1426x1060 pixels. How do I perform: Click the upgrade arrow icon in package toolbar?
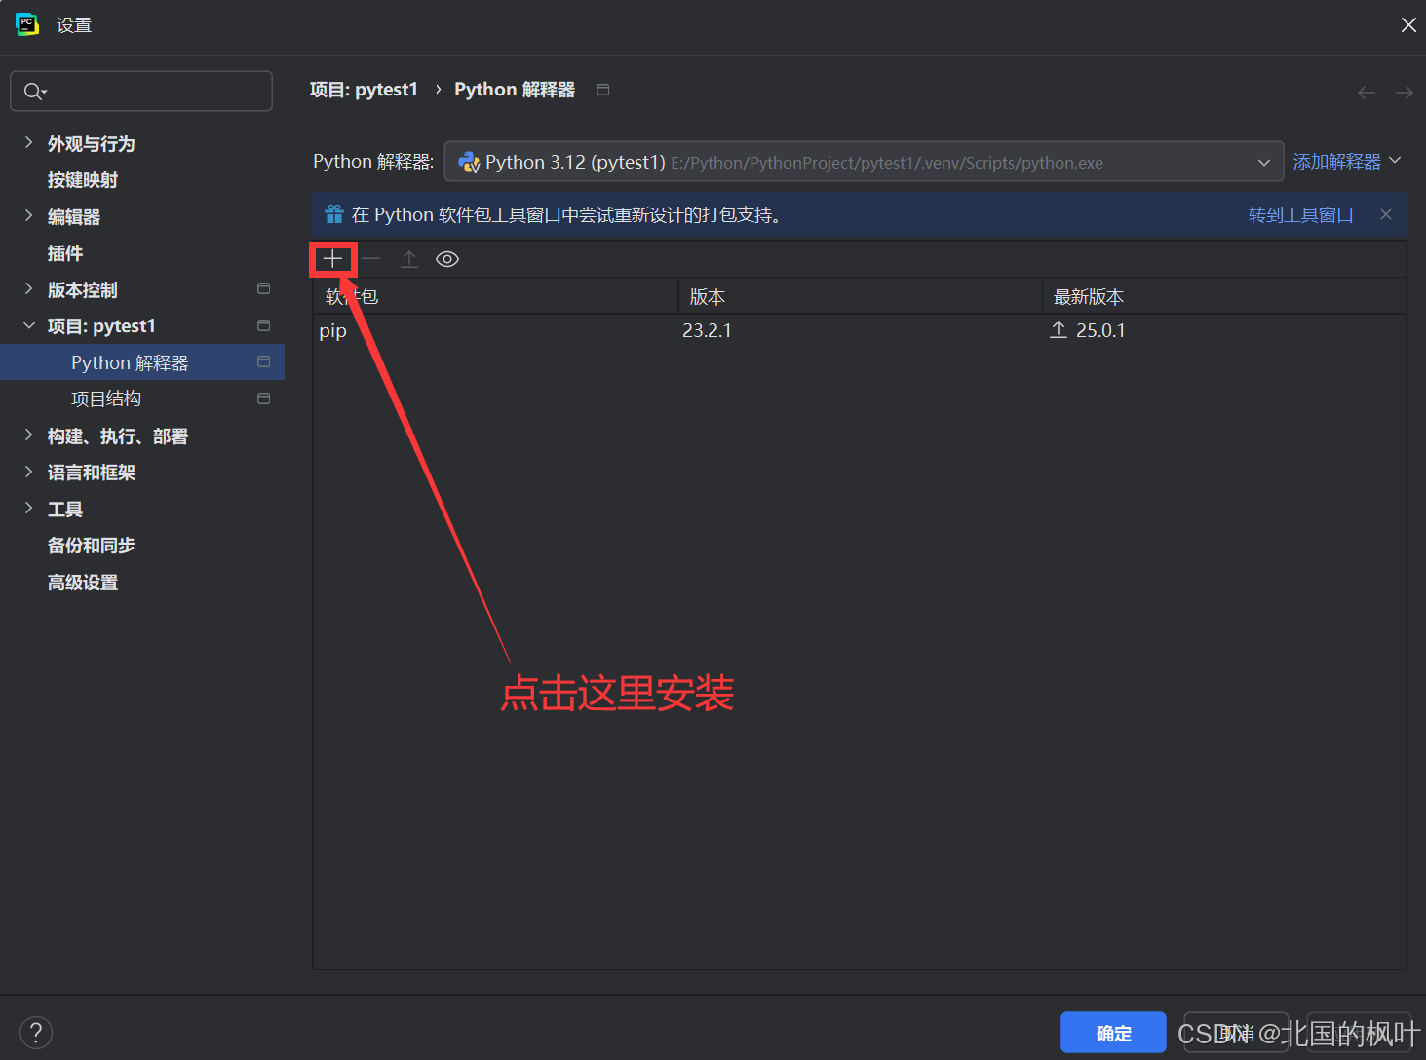click(x=408, y=258)
